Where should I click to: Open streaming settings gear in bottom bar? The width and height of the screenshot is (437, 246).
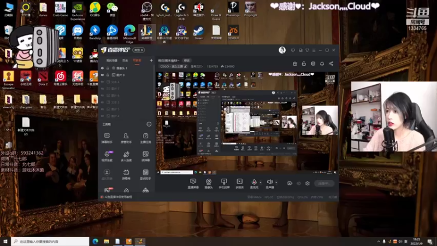tap(308, 183)
